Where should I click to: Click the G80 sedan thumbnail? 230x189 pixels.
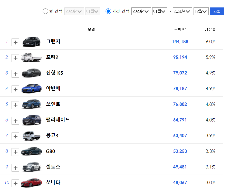(31, 151)
